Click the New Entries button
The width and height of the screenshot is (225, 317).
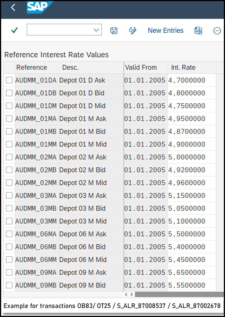pos(165,30)
